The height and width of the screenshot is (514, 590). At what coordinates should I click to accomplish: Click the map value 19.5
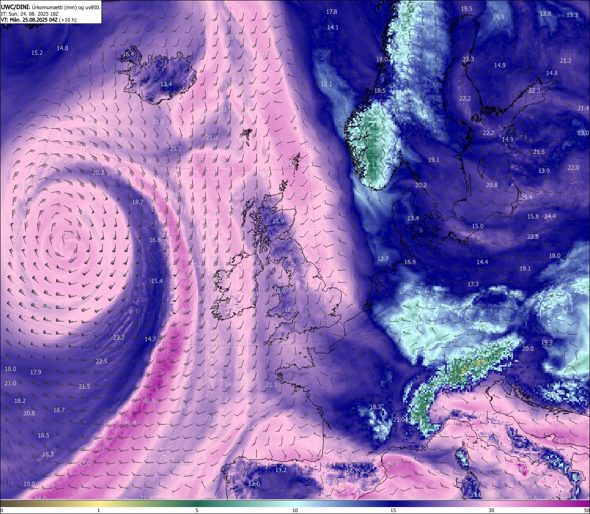click(466, 9)
